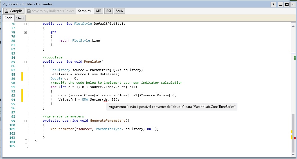Click the error tooltip message
Screen dimensions: 297x159
[172, 107]
